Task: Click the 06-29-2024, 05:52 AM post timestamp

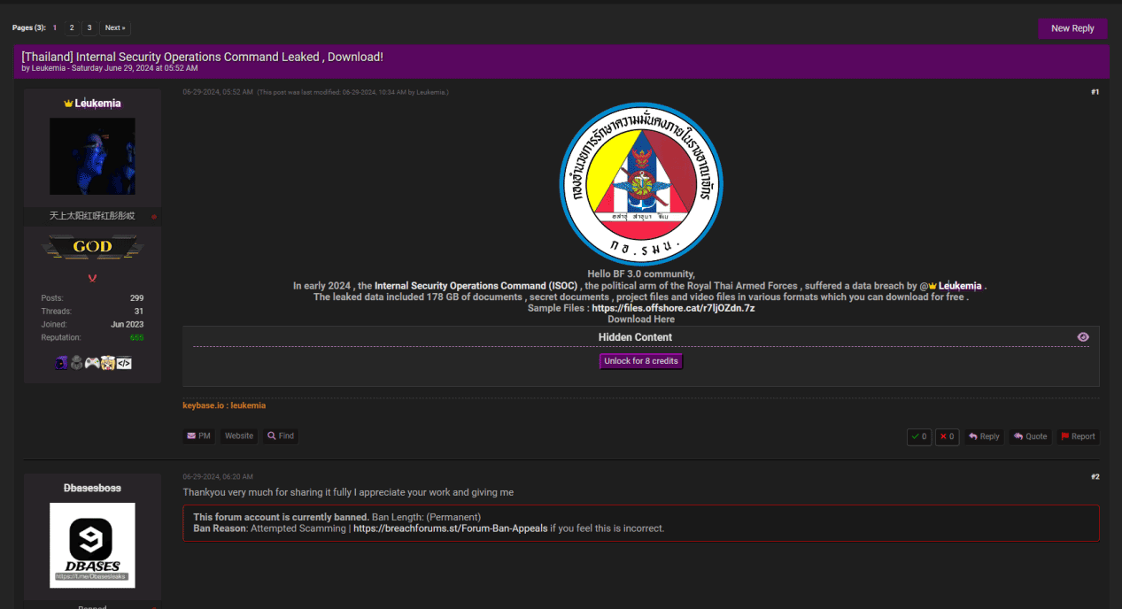Action: (218, 92)
